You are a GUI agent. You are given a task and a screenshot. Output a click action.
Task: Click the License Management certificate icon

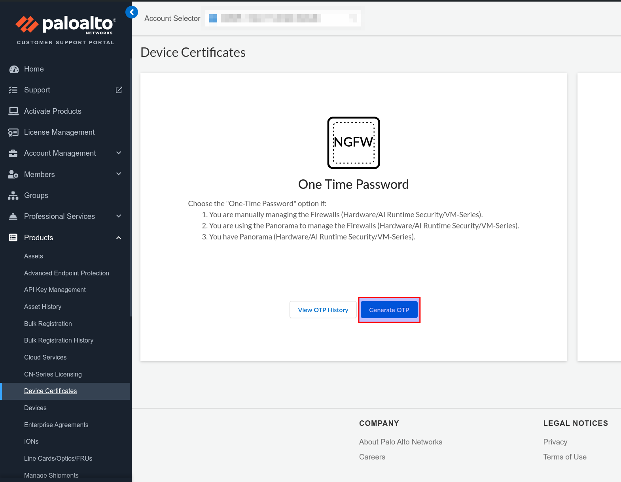13,132
